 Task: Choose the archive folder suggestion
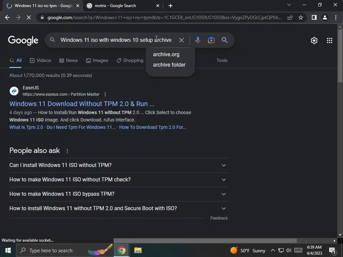tap(169, 65)
